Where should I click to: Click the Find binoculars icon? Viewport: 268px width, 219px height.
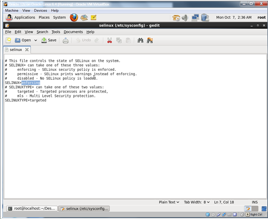[140, 40]
